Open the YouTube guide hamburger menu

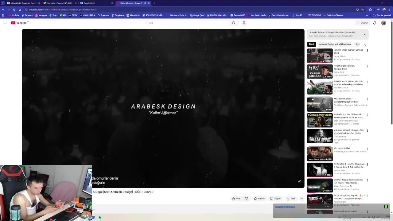[x=5, y=23]
